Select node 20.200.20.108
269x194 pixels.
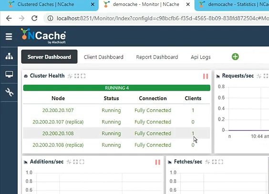click(x=58, y=133)
